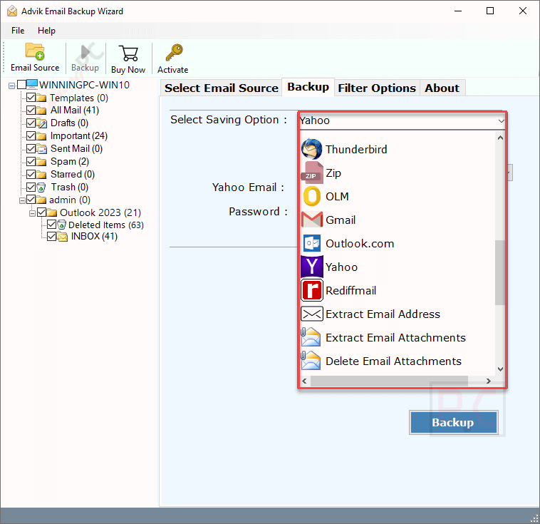
Task: Click the list's scroll up arrow
Action: point(500,138)
